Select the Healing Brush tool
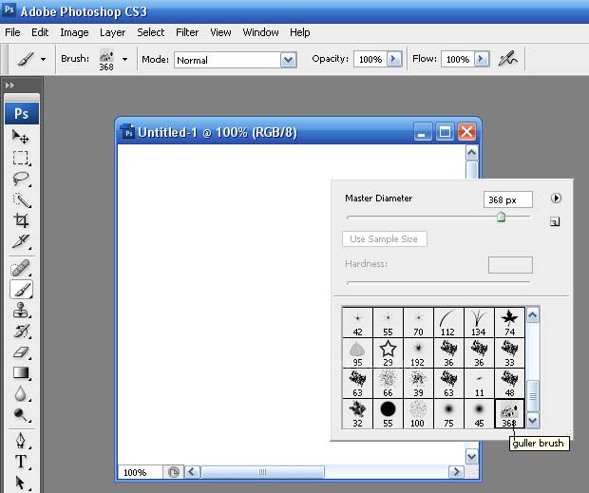This screenshot has height=493, width=589. 21,268
